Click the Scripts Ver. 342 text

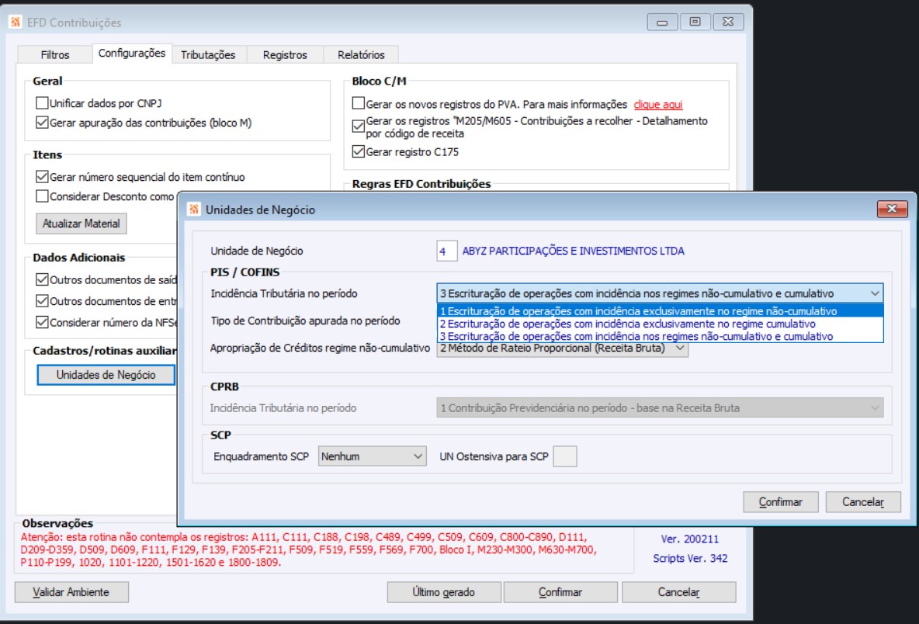point(690,558)
